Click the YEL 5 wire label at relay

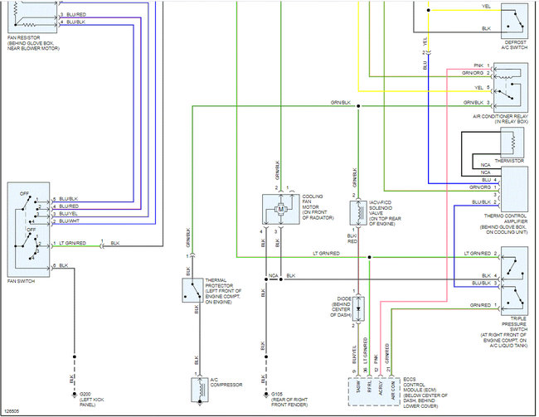[x=482, y=88]
